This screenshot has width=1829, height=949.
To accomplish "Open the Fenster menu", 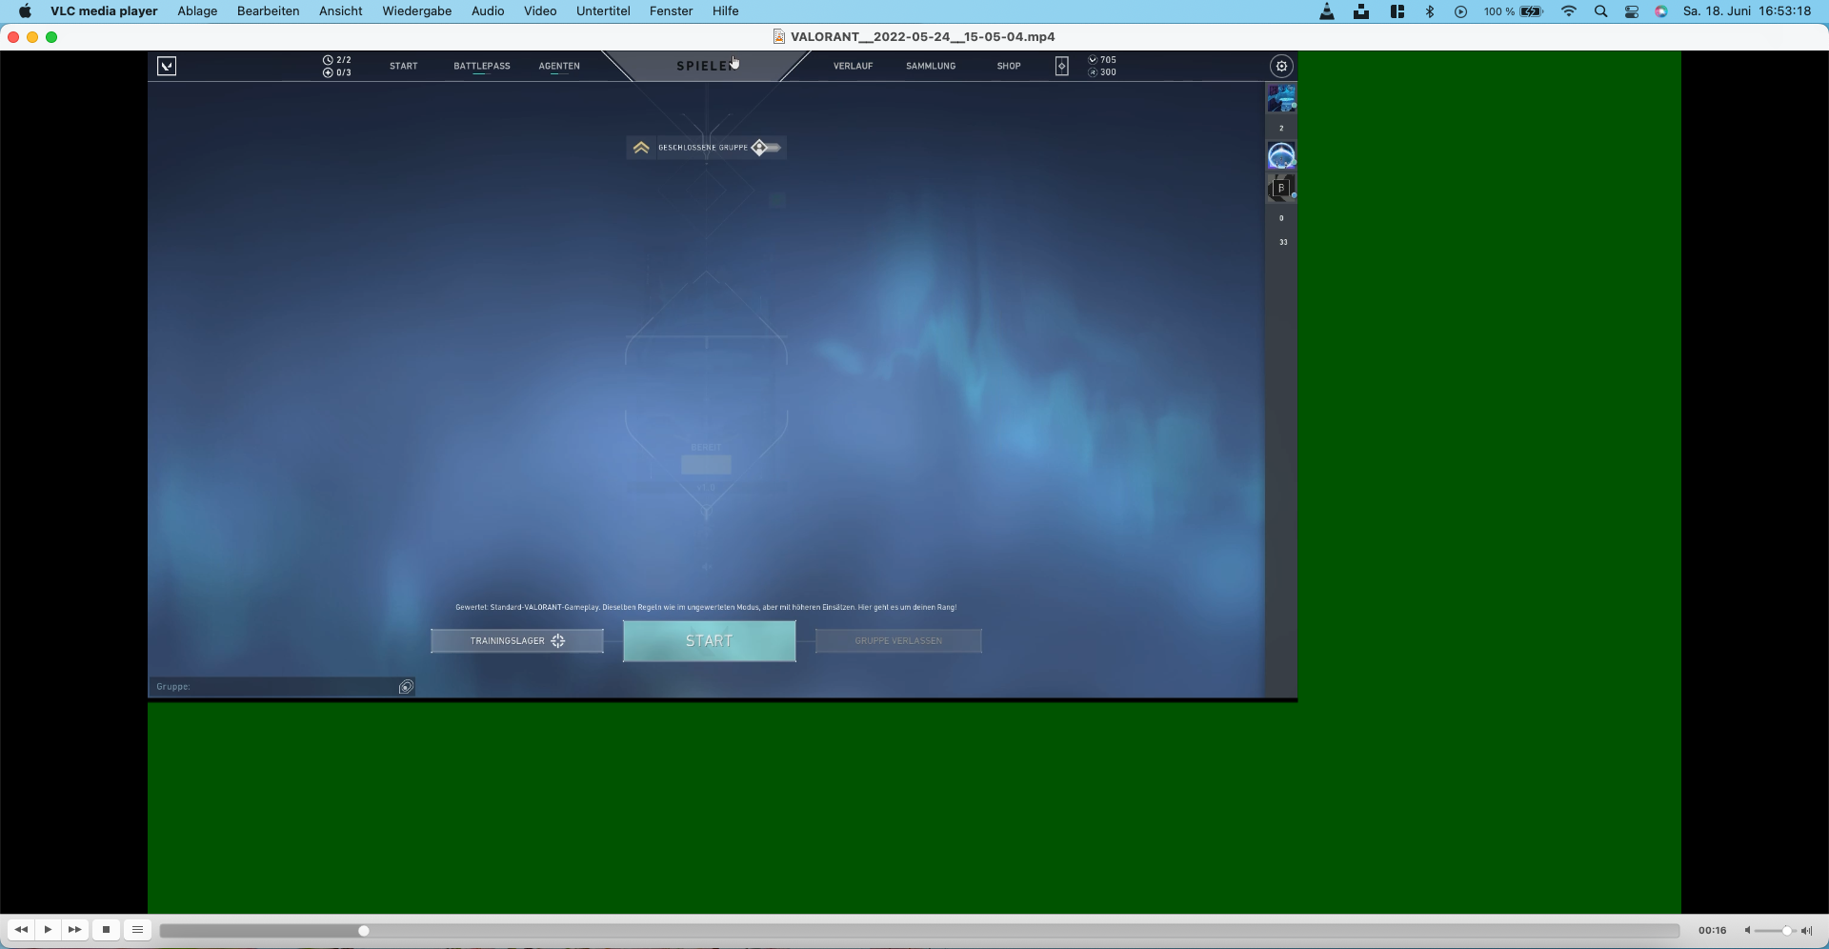I will click(x=672, y=11).
